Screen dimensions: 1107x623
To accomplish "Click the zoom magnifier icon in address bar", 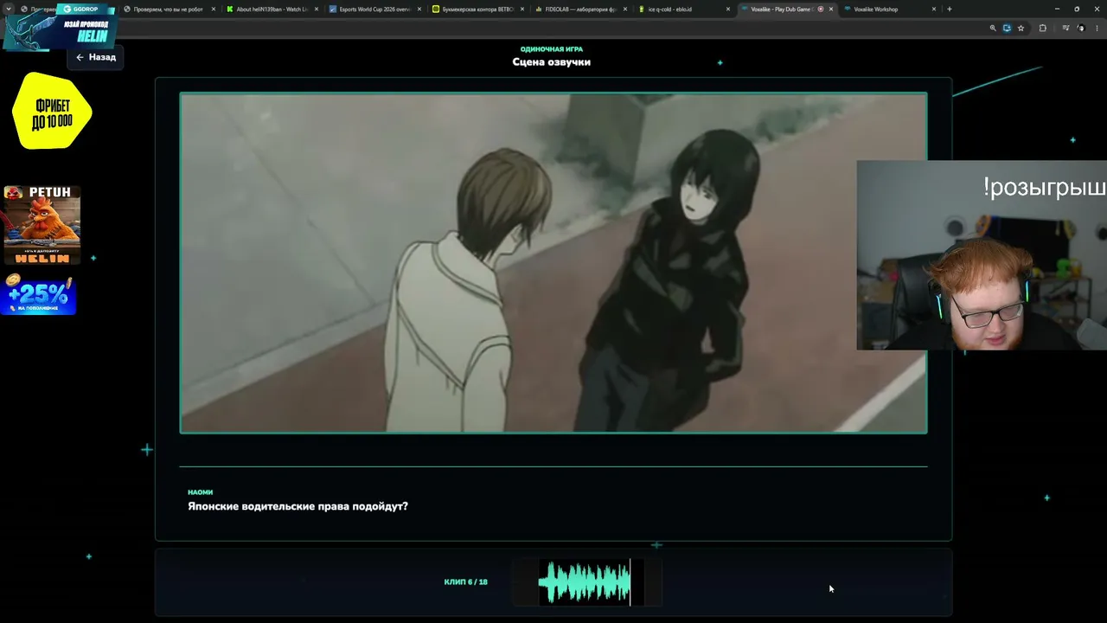I will 993,28.
